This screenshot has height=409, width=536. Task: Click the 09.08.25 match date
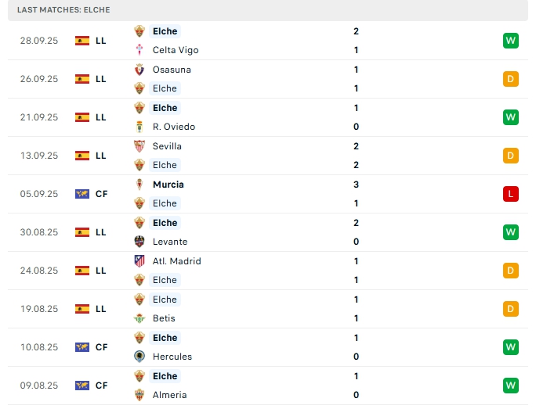39,386
